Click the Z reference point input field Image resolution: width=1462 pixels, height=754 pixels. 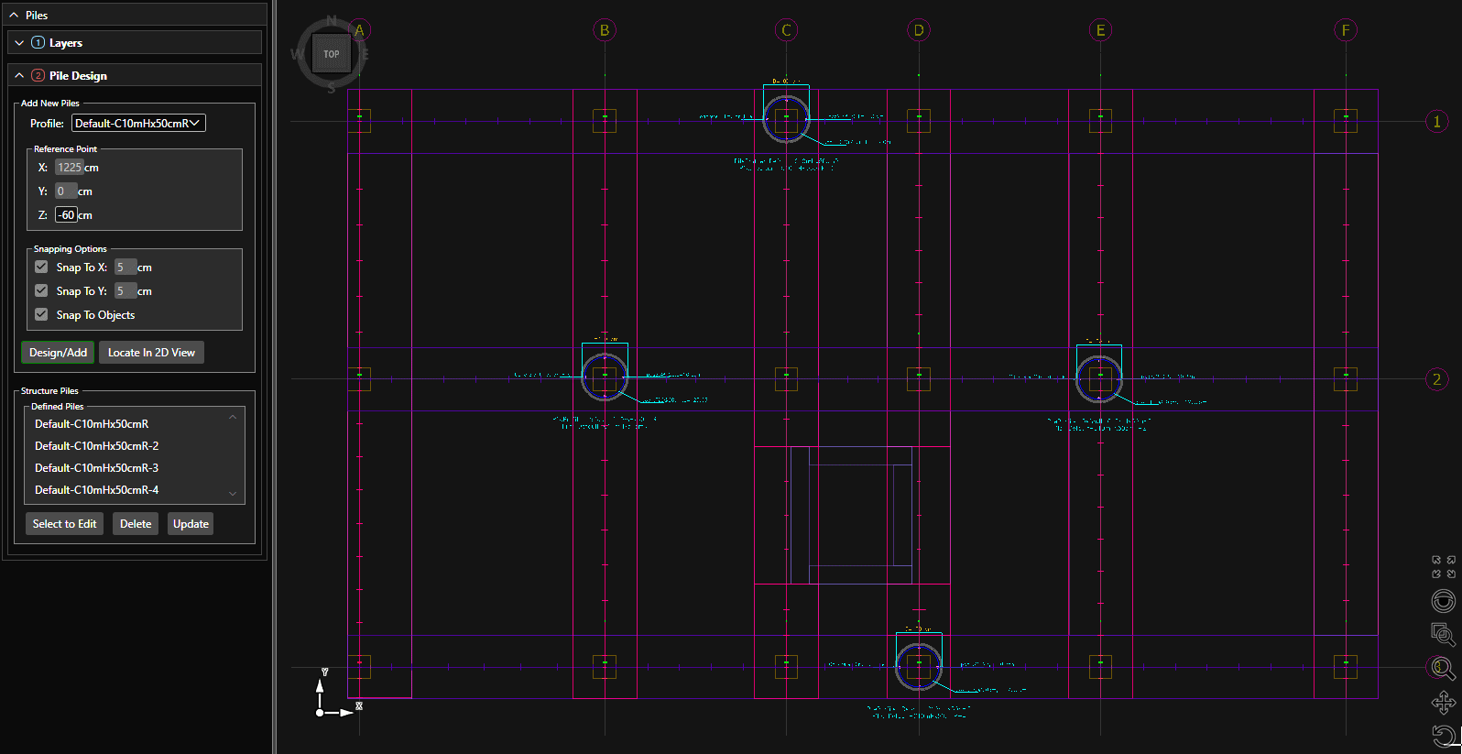click(x=66, y=215)
